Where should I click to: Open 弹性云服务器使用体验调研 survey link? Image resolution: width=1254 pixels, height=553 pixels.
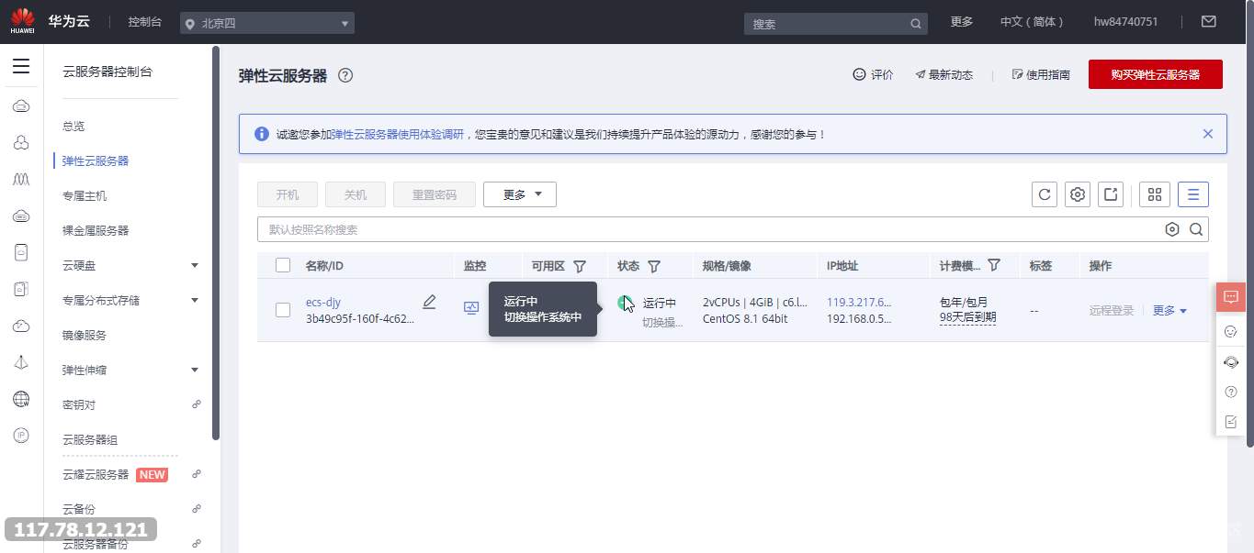398,134
